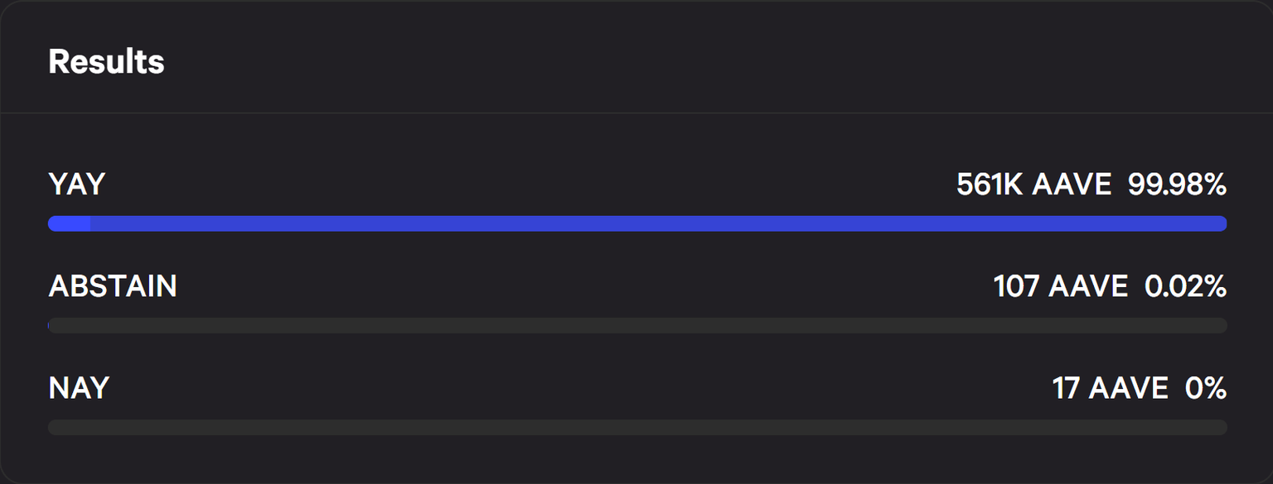Viewport: 1273px width, 484px height.
Task: Click the 0% NAY percentage
Action: click(1206, 388)
